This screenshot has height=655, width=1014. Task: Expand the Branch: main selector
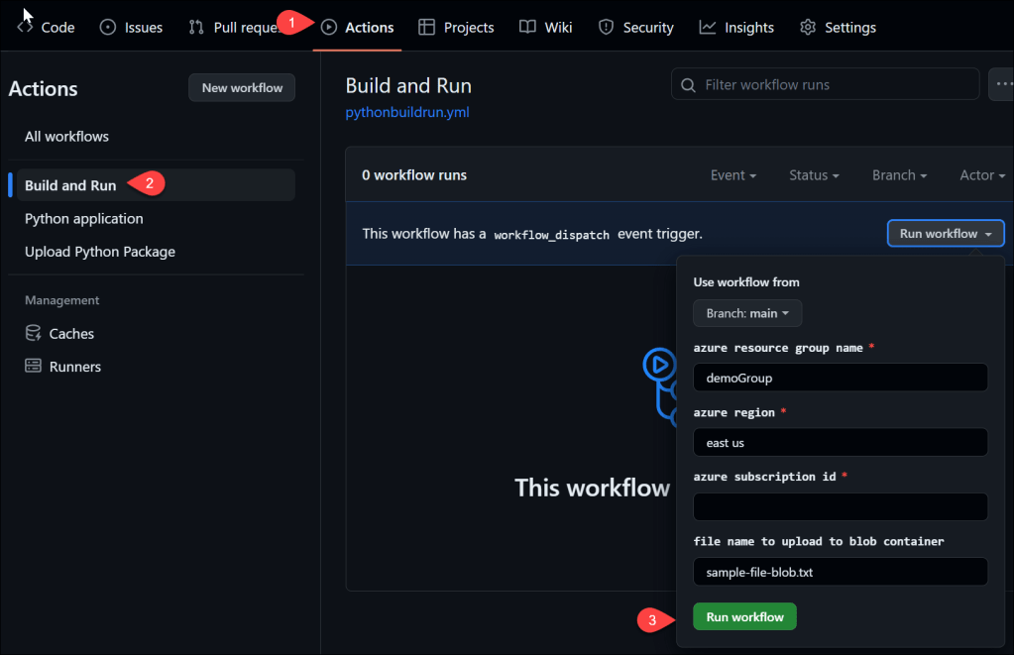(x=747, y=313)
